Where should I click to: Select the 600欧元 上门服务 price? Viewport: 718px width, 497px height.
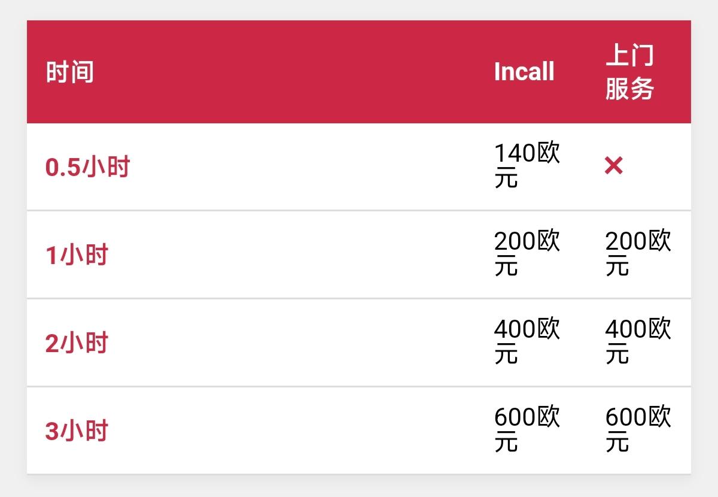pyautogui.click(x=638, y=430)
